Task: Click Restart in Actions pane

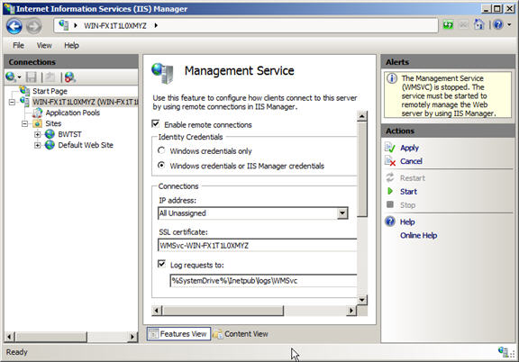Action: coord(413,178)
